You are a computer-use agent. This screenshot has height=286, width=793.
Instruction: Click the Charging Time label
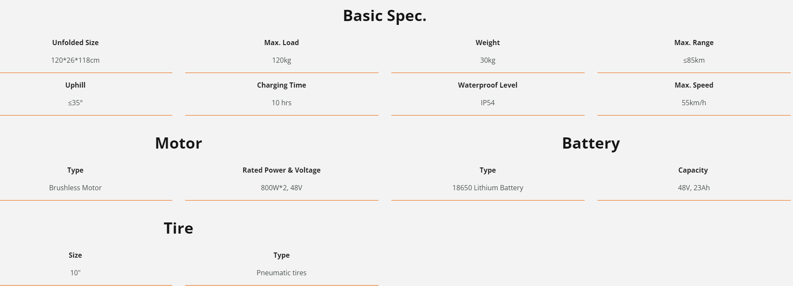281,85
